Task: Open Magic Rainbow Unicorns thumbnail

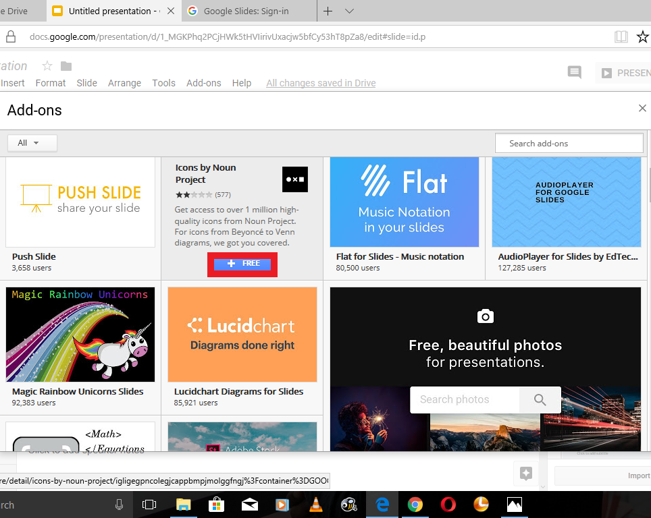Action: (80, 335)
